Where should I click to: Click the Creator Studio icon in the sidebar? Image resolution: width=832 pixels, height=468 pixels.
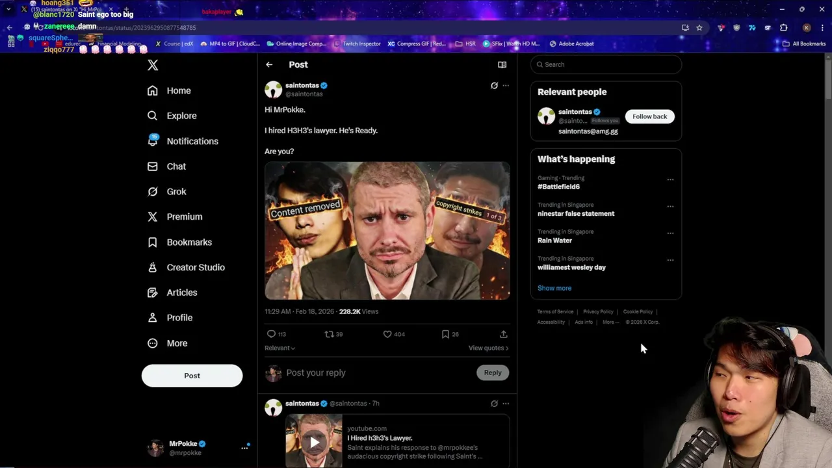152,267
